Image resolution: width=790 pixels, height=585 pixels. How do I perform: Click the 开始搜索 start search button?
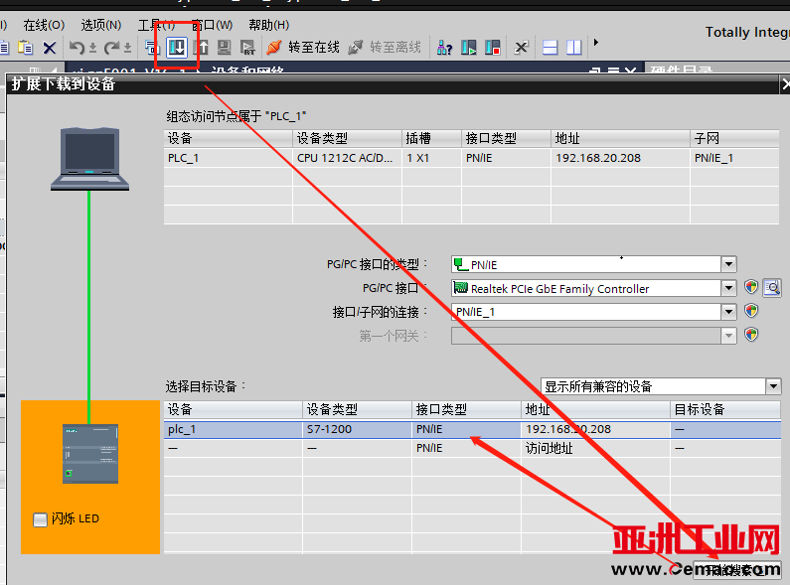(737, 570)
